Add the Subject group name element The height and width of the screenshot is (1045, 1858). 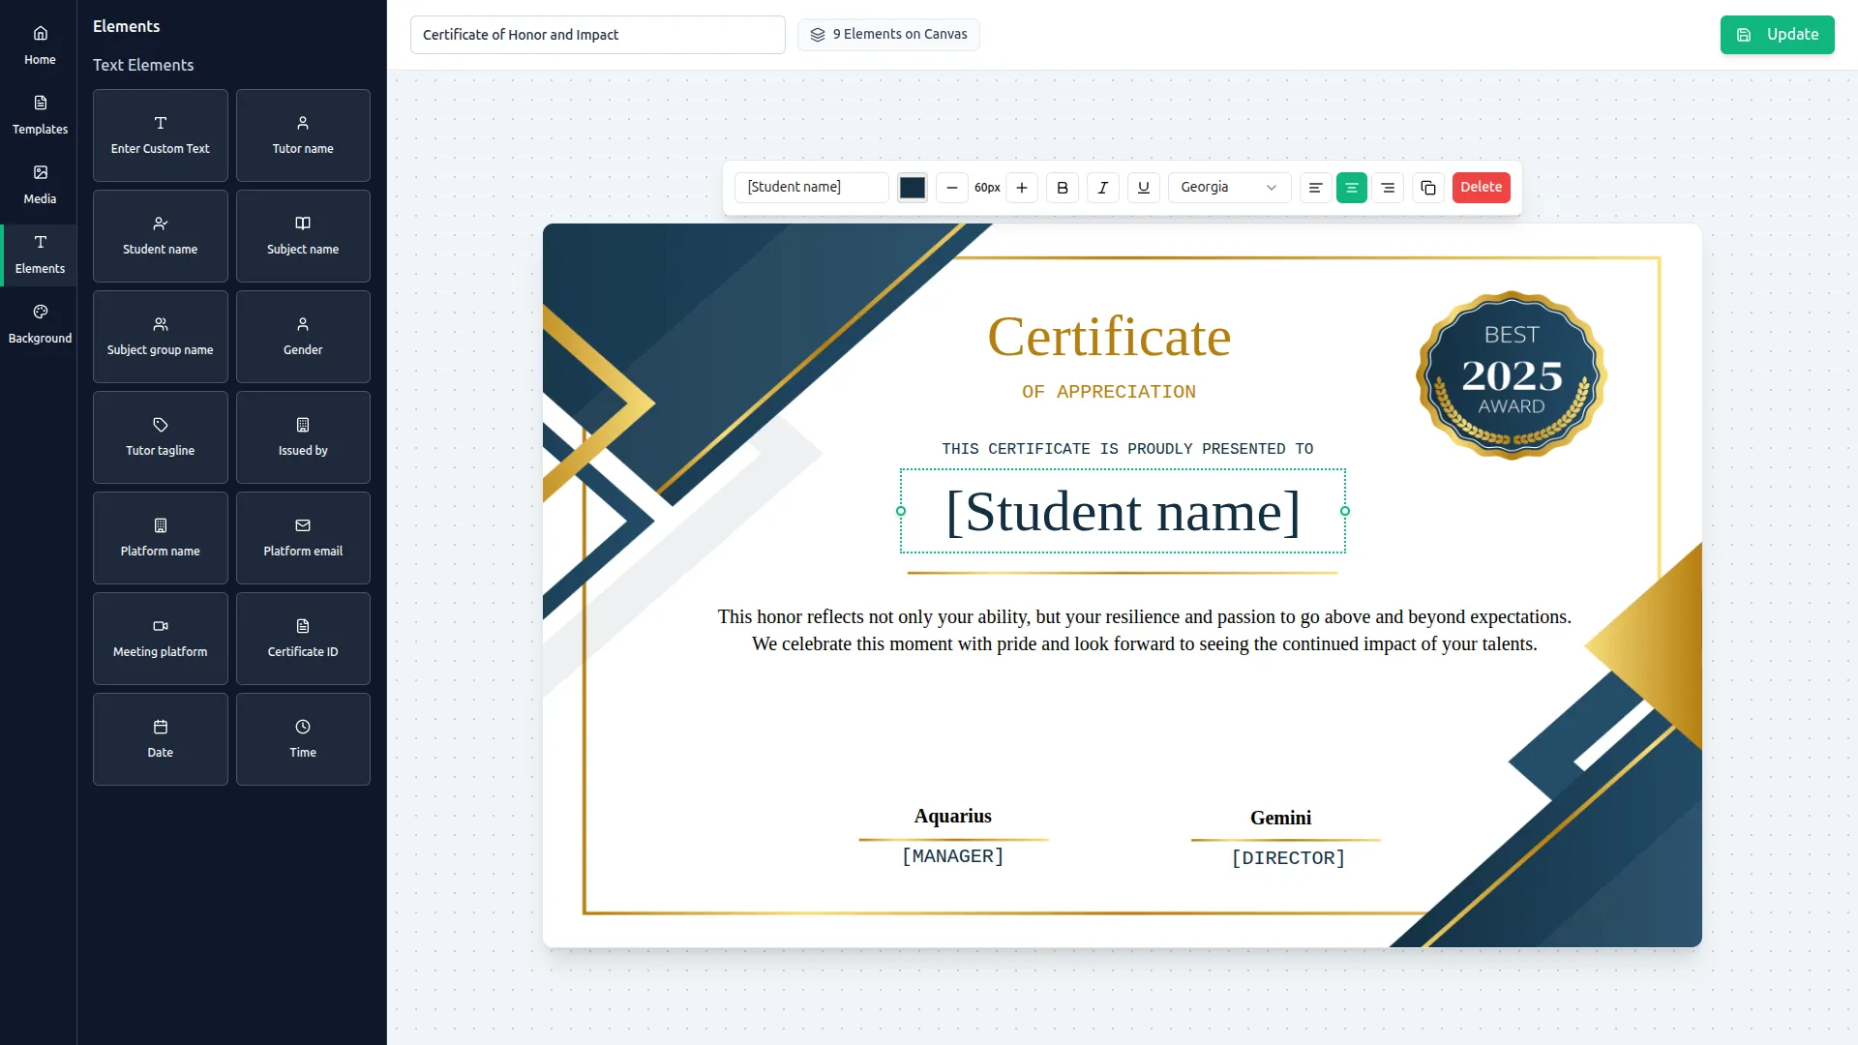click(x=161, y=337)
